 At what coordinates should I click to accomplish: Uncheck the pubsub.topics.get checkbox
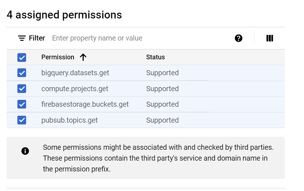(22, 120)
